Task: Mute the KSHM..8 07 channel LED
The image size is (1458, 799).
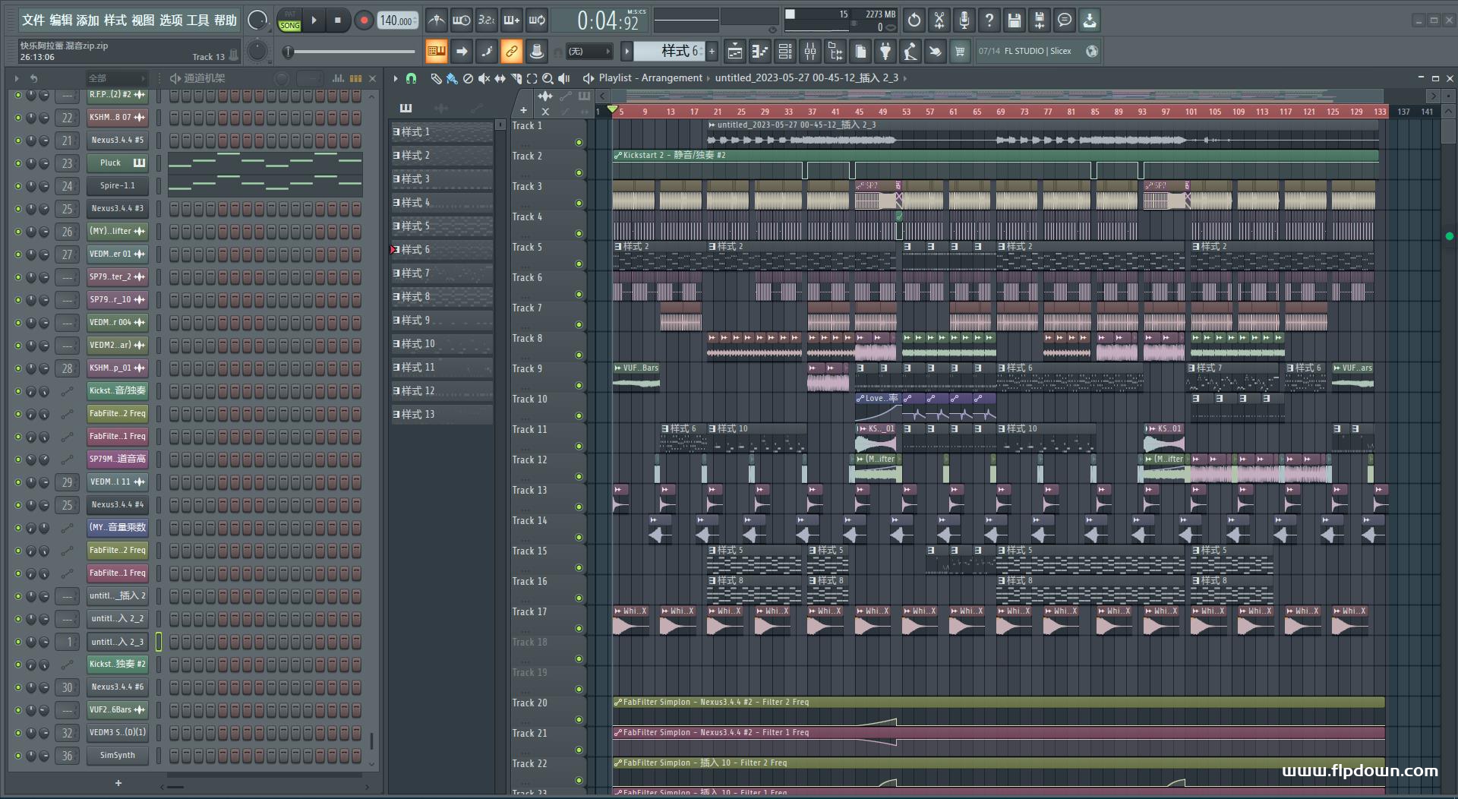Action: pos(18,118)
